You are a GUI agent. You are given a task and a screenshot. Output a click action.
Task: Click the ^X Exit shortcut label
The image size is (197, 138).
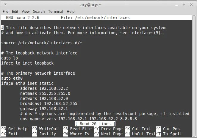click(10, 134)
